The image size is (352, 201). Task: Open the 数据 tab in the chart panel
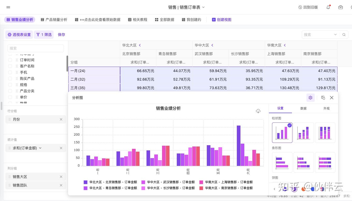pyautogui.click(x=303, y=109)
